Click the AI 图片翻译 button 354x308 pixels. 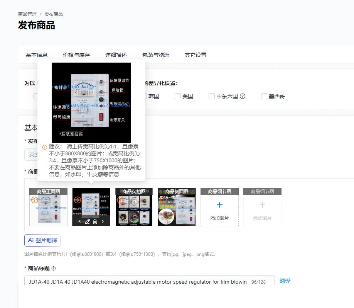pyautogui.click(x=42, y=240)
